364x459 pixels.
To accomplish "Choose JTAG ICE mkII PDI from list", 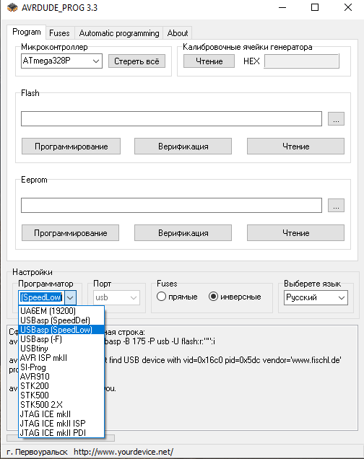I will 61,432.
